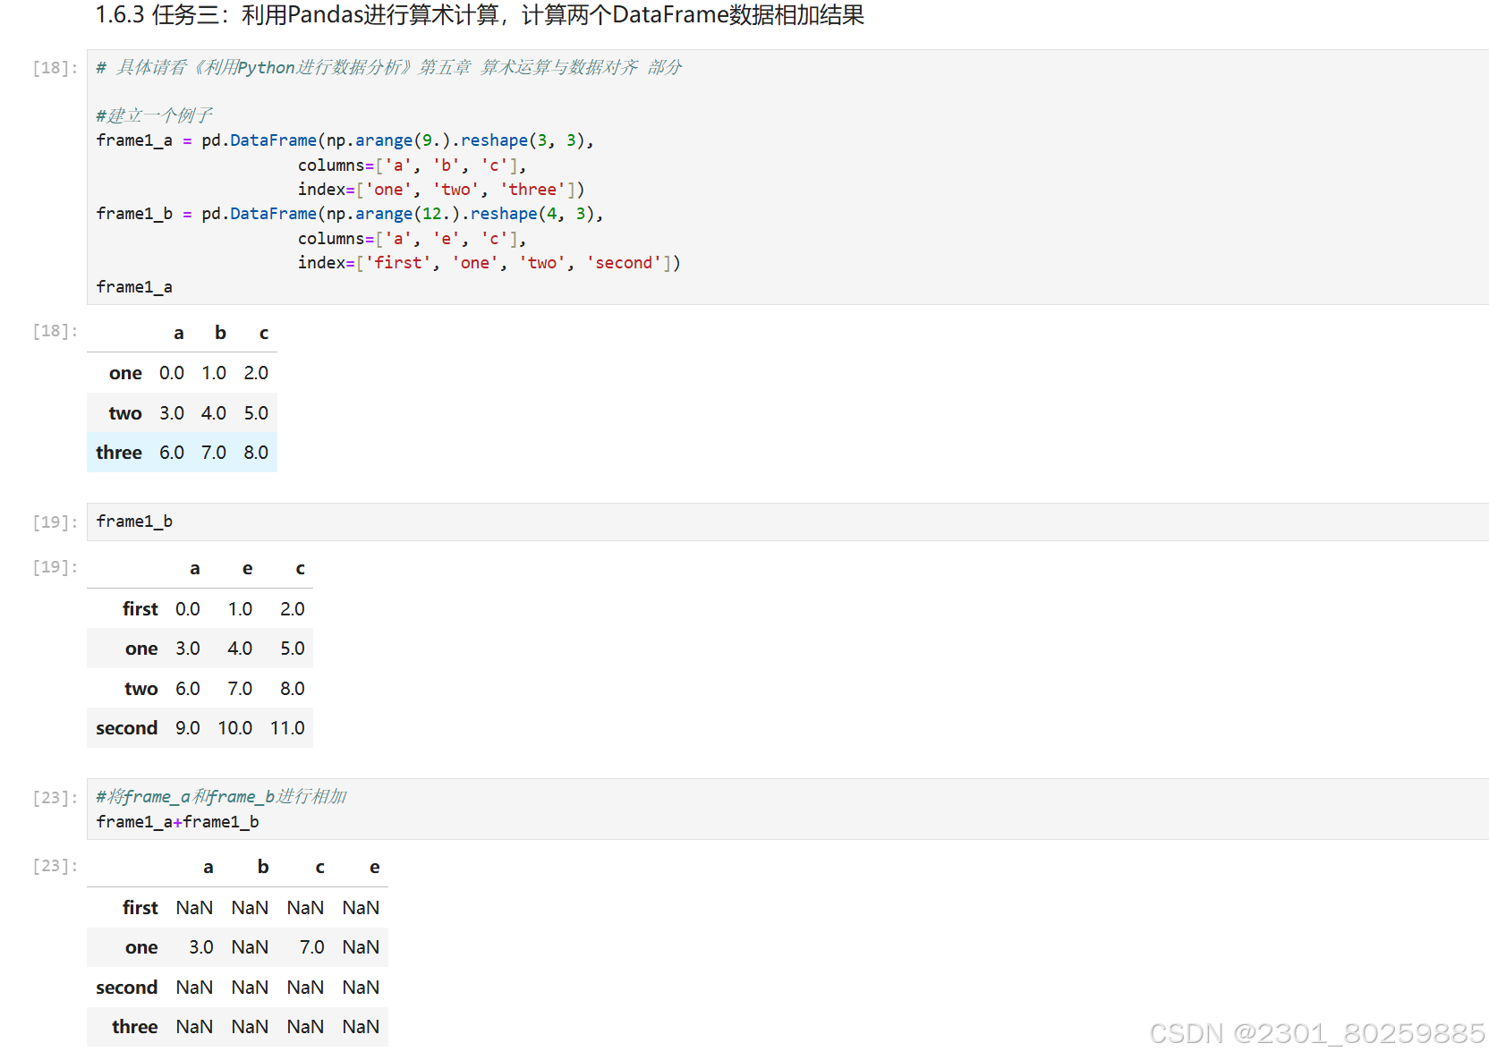Click value 3.0 in the sum table's "one" row
This screenshot has height=1060, width=1489.
(201, 947)
